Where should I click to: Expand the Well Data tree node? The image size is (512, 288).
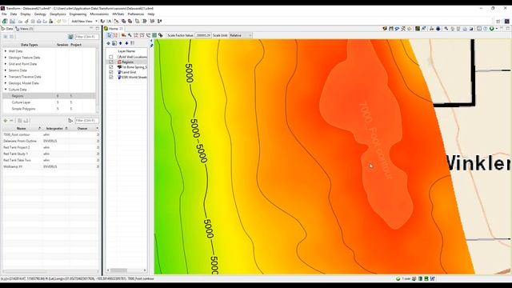click(x=6, y=51)
